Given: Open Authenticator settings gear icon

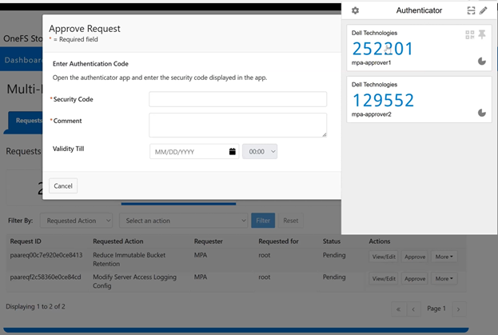Looking at the screenshot, I should [356, 10].
